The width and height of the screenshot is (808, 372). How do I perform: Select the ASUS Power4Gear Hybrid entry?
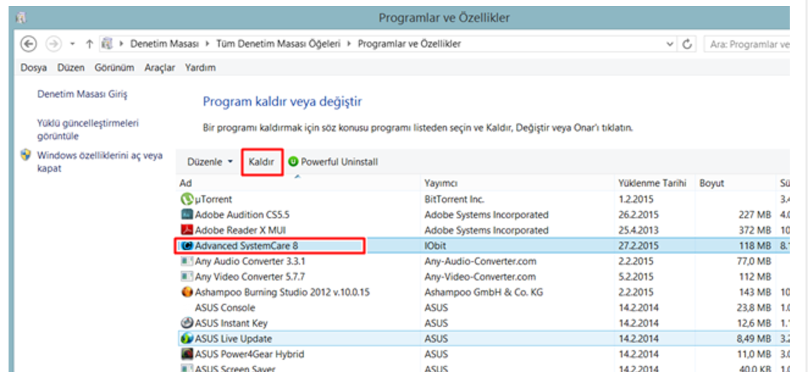(249, 354)
